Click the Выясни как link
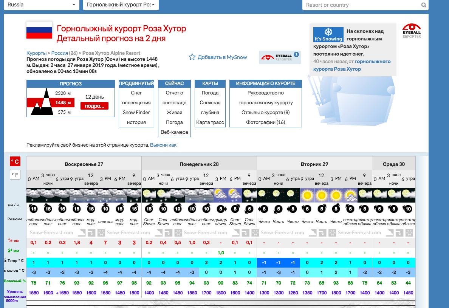Screen dimensions: 449x308 pos(163,145)
